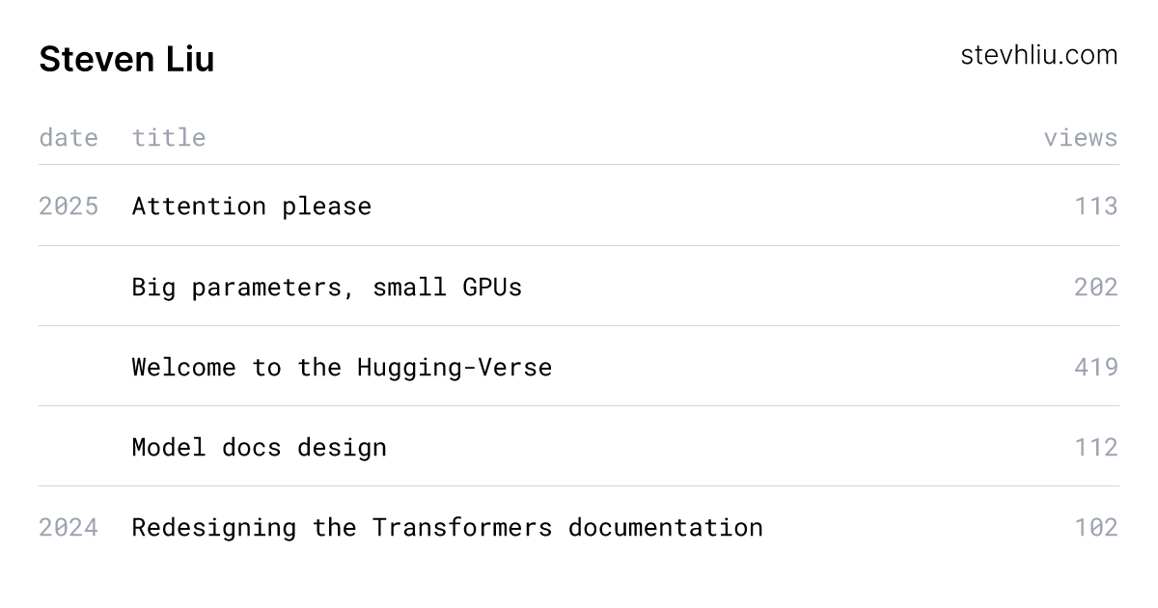Click the title column header
Screen dimensions: 1158x608
click(169, 138)
